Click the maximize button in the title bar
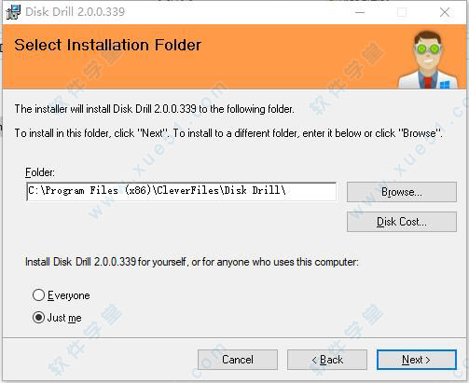This screenshot has width=469, height=383. [402, 12]
